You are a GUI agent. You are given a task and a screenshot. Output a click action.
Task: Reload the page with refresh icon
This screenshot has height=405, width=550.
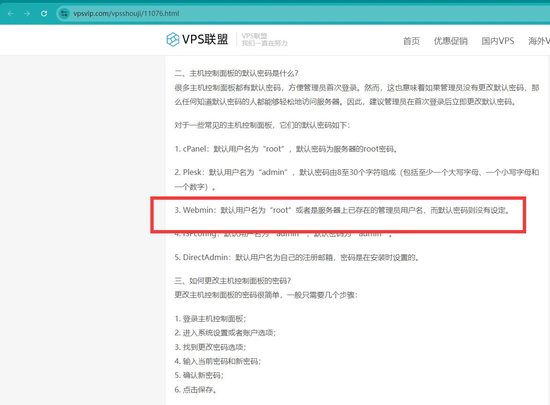44,14
